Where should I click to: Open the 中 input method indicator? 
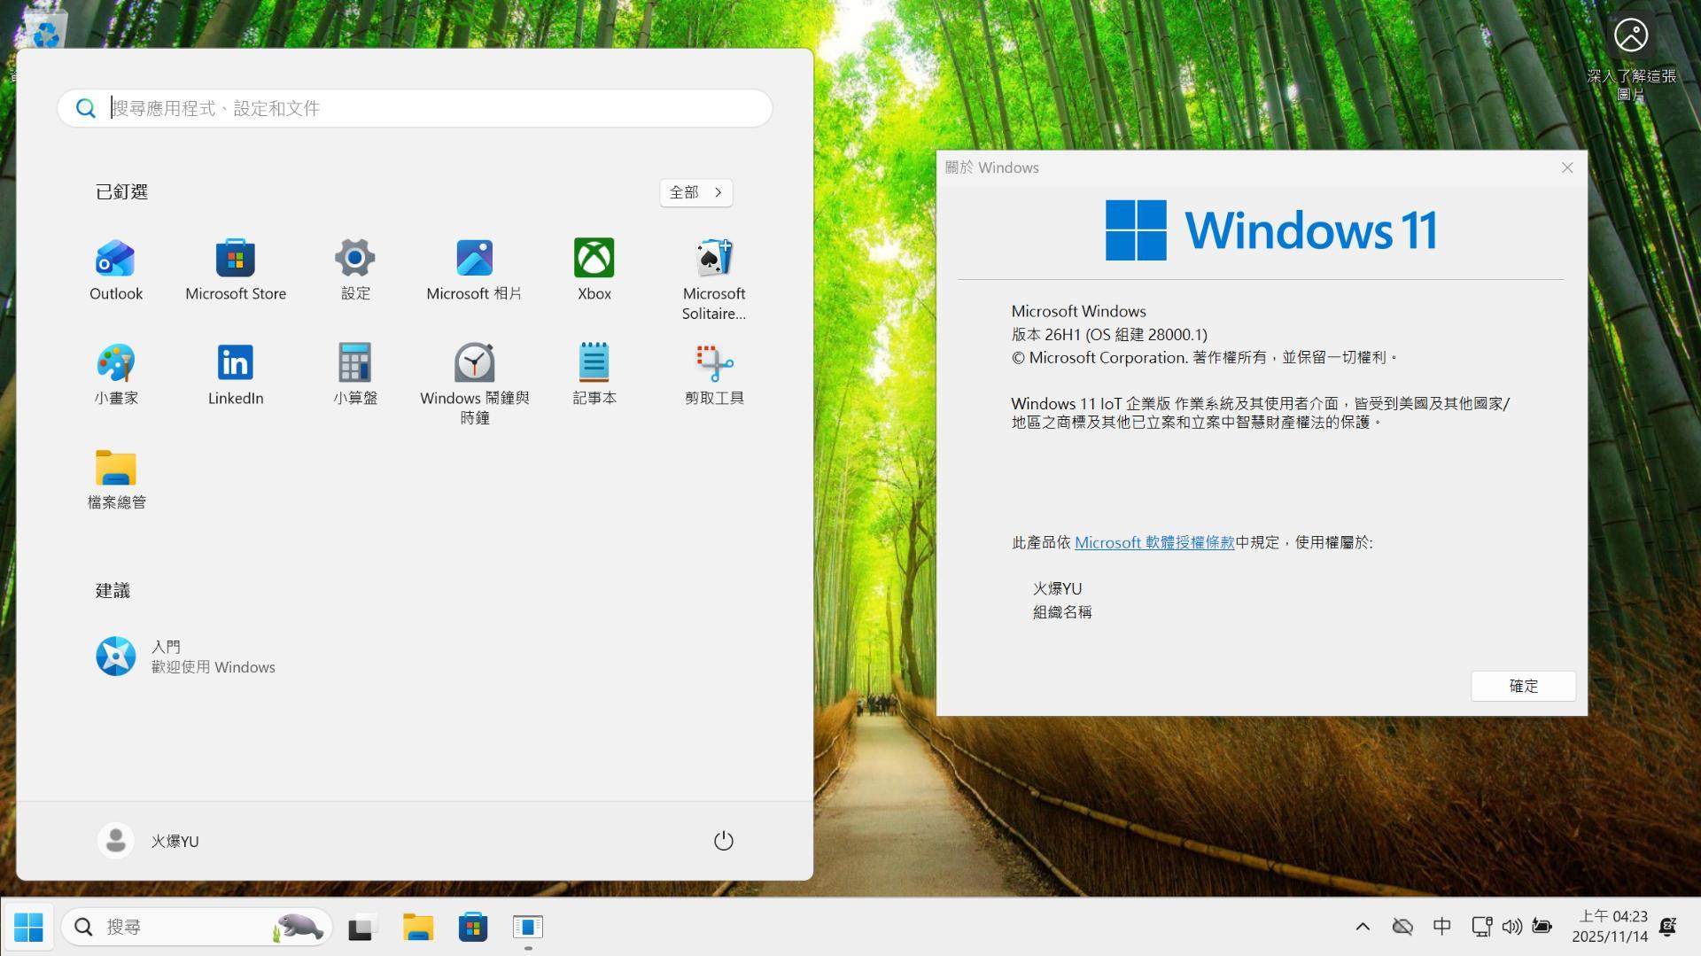point(1441,927)
